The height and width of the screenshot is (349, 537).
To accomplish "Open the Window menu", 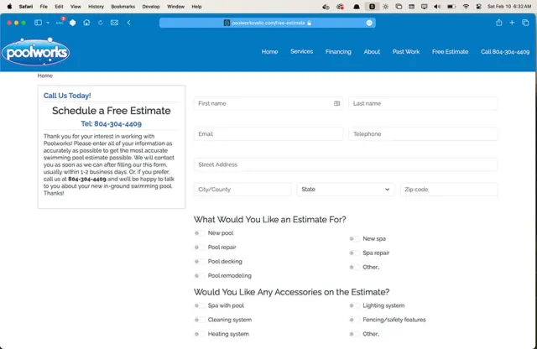I will [x=175, y=7].
